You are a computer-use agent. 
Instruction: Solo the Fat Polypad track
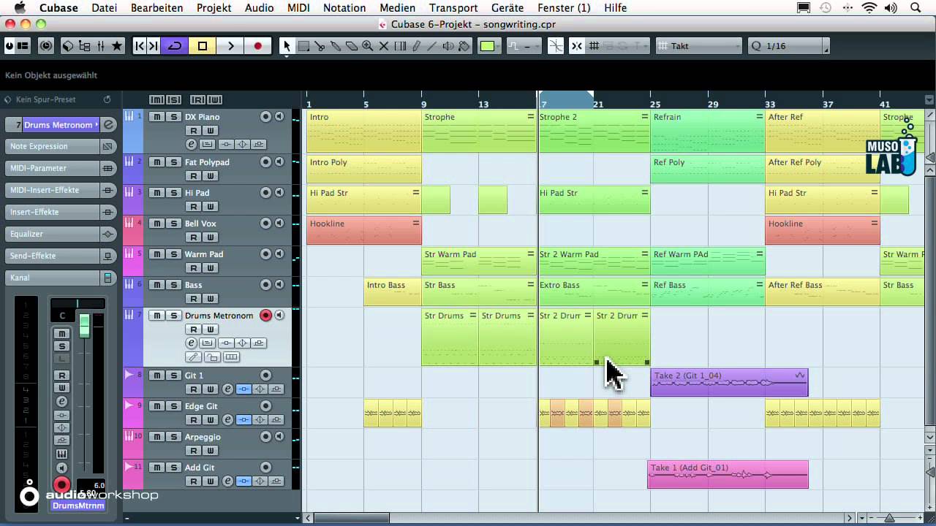pyautogui.click(x=173, y=162)
